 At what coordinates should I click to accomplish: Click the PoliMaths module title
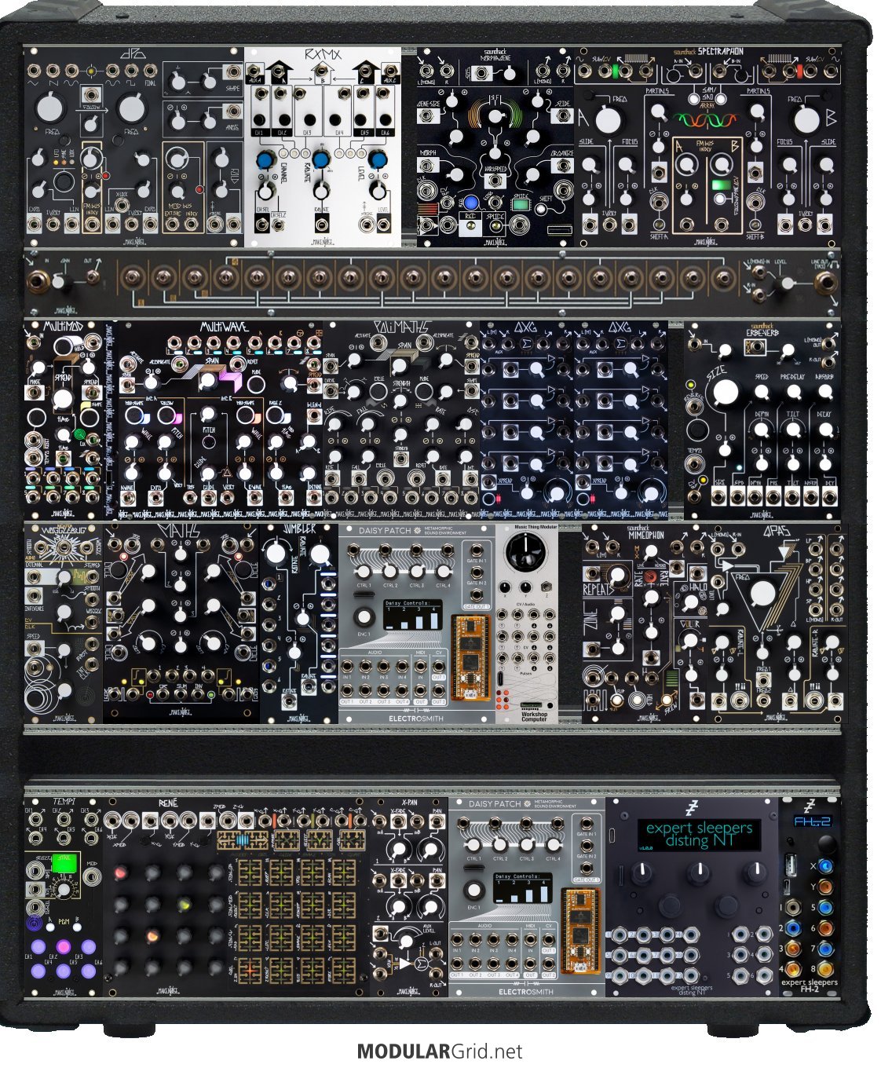point(401,327)
